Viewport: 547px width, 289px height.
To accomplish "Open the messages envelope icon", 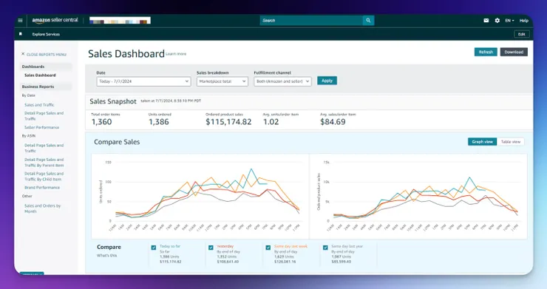I will tap(486, 21).
